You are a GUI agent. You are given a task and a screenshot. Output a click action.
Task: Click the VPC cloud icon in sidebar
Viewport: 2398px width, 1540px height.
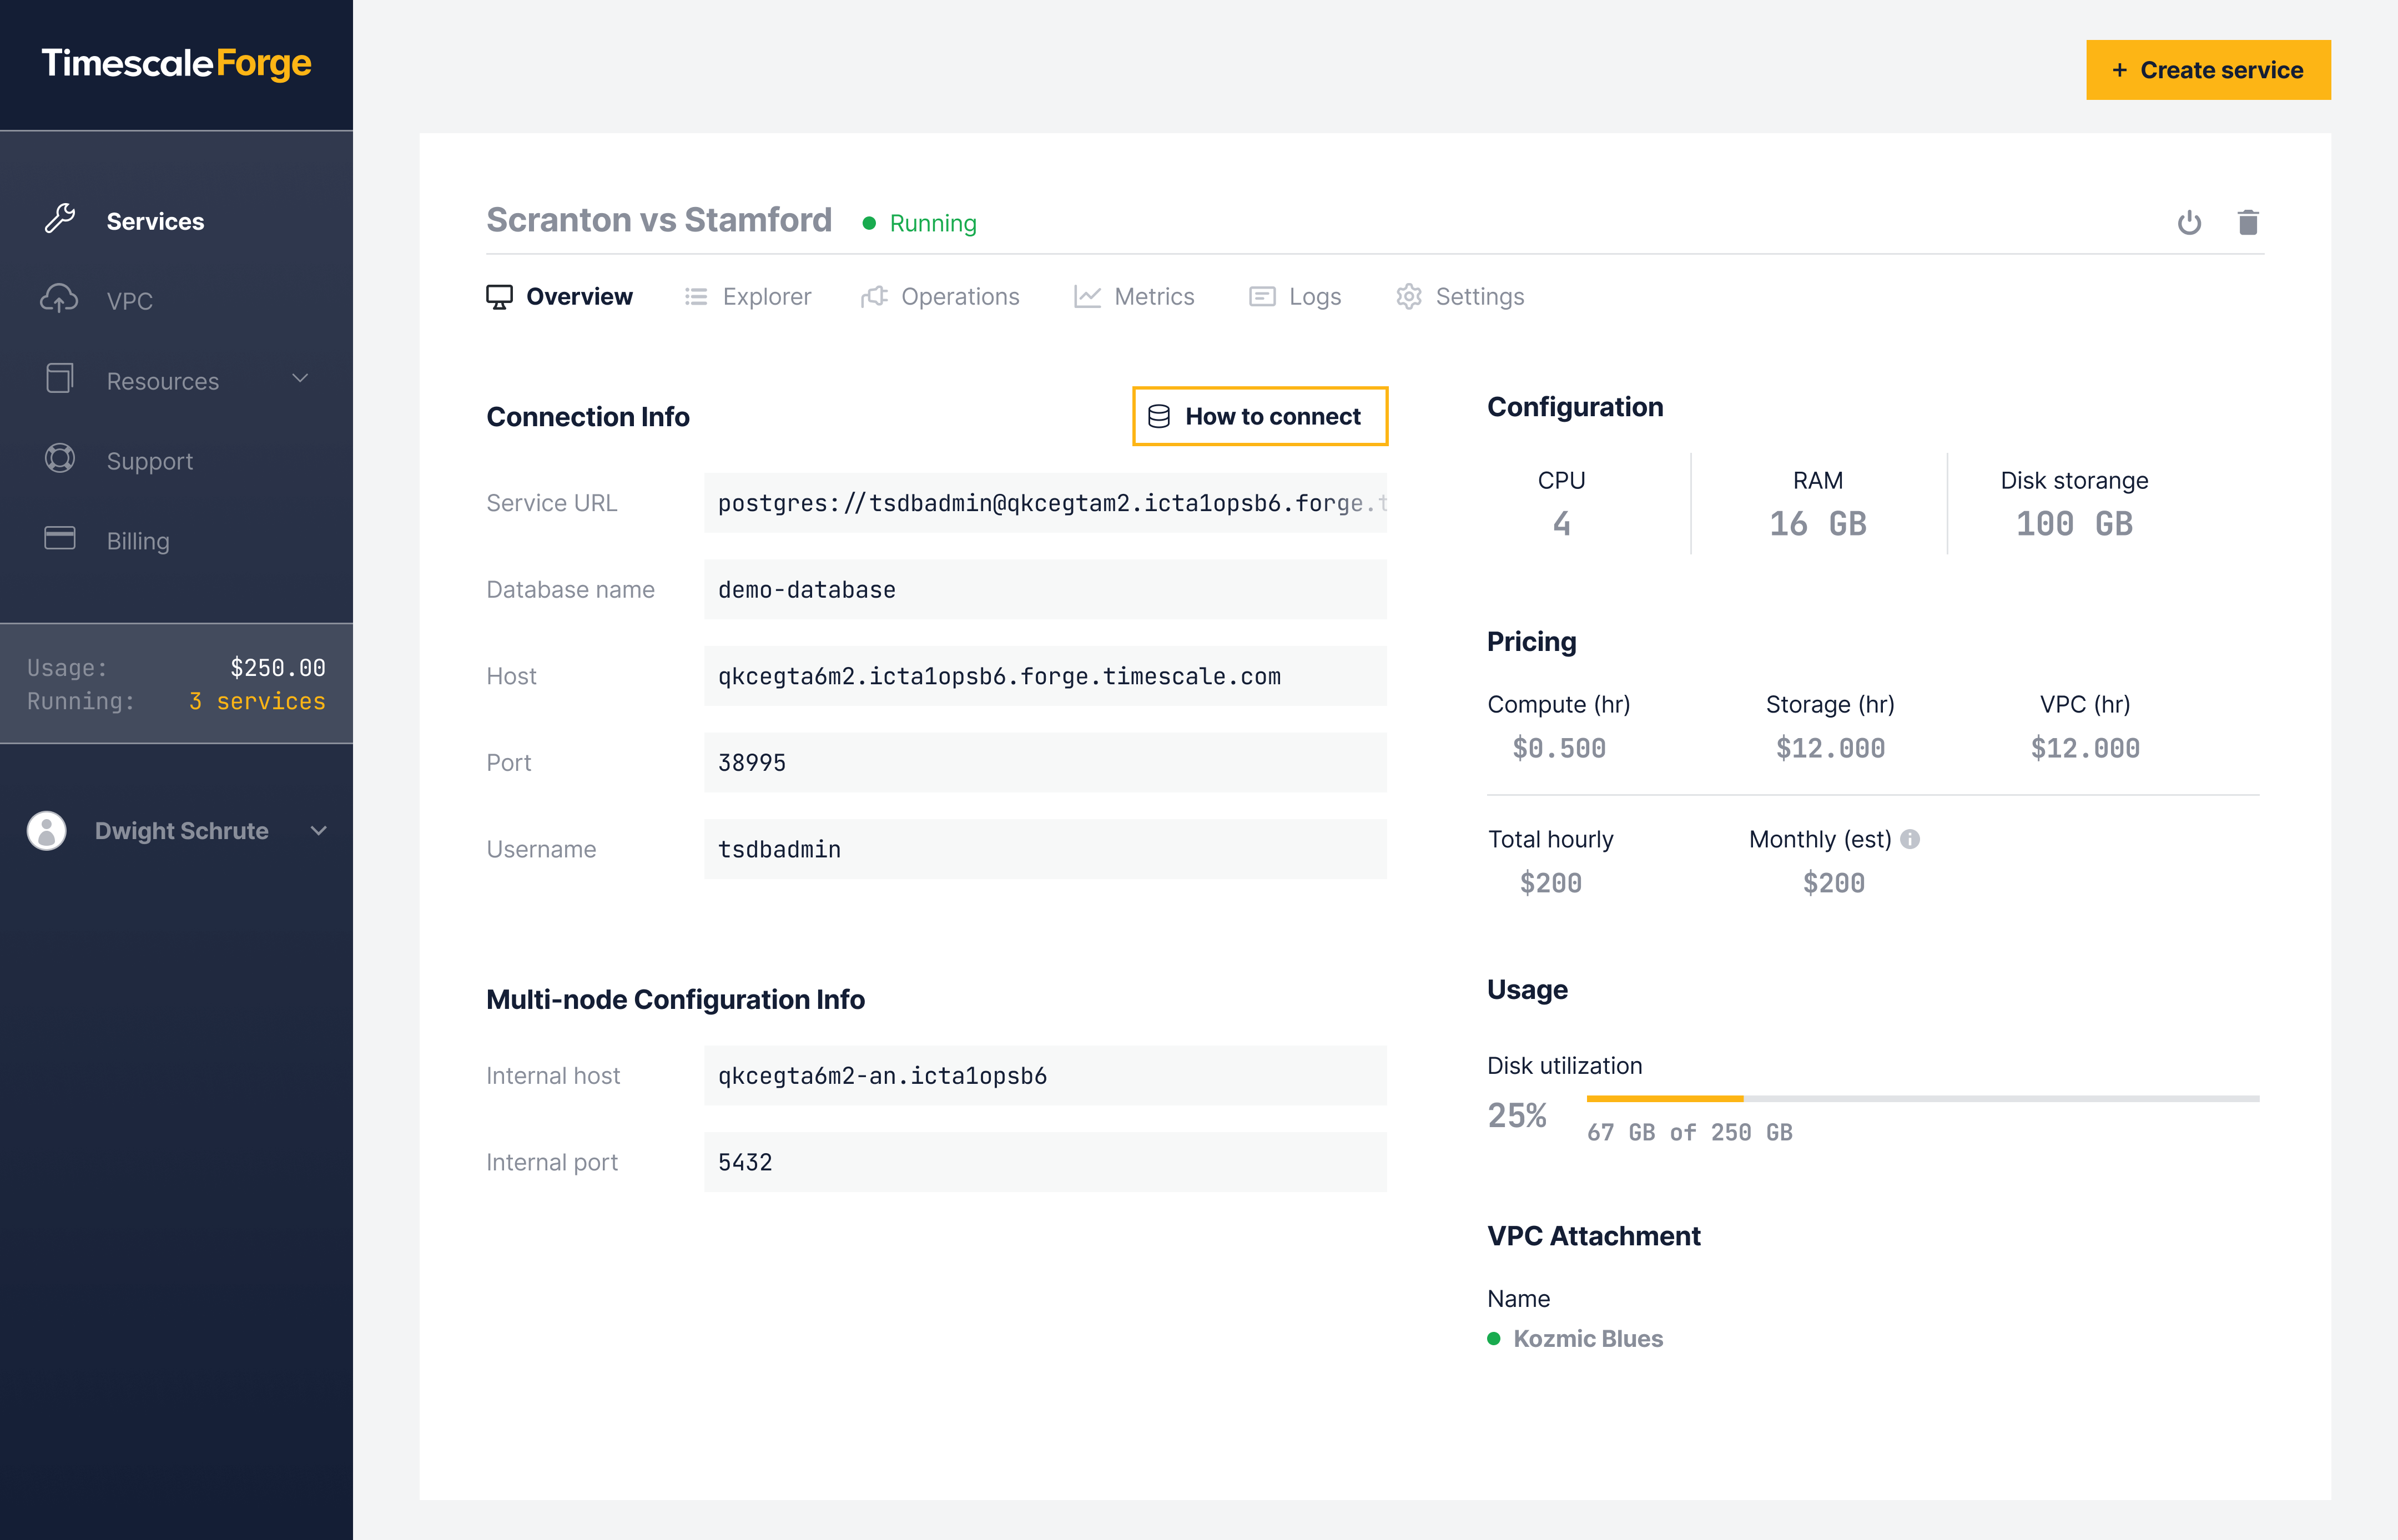59,299
